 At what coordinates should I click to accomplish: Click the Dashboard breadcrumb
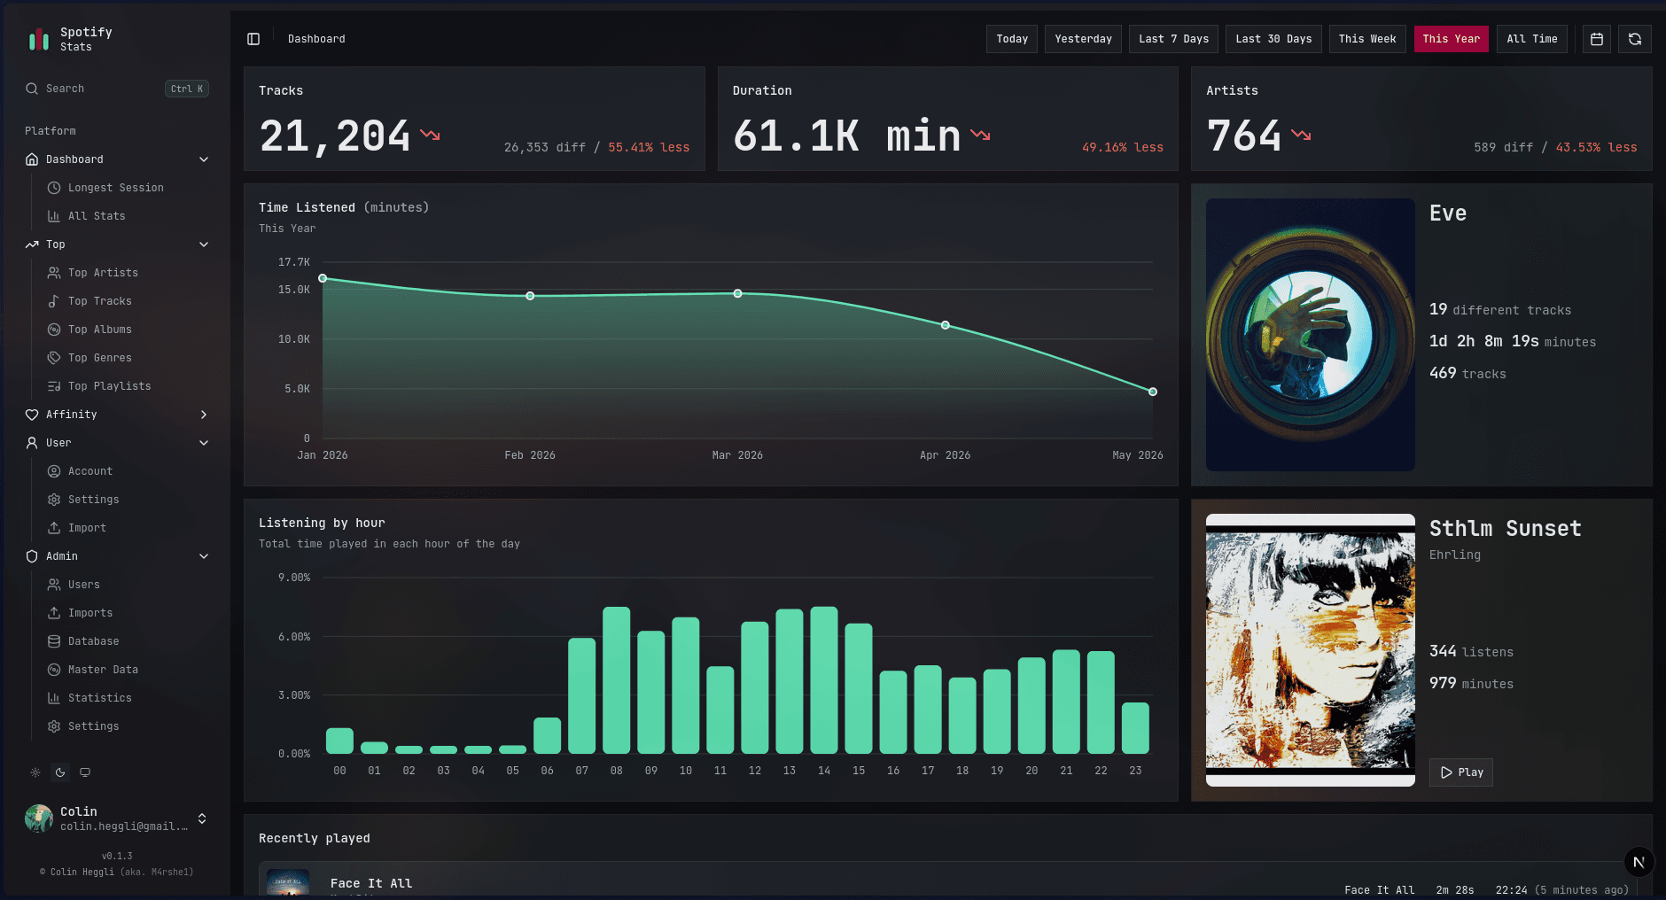[316, 39]
